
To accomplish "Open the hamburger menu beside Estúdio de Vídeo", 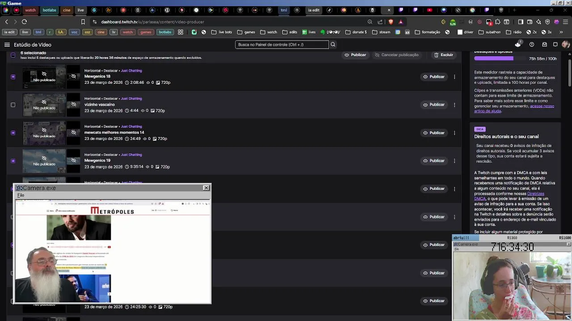I will coord(7,45).
